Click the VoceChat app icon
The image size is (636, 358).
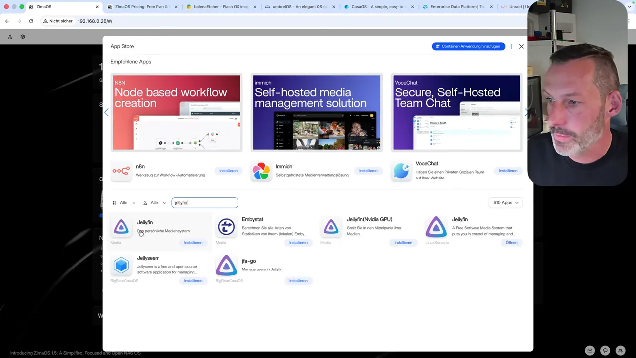pyautogui.click(x=401, y=171)
